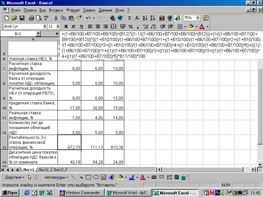Switch to the Microsoft Word taskbar button

coord(129,193)
